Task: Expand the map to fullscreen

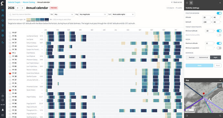Action: (219, 86)
